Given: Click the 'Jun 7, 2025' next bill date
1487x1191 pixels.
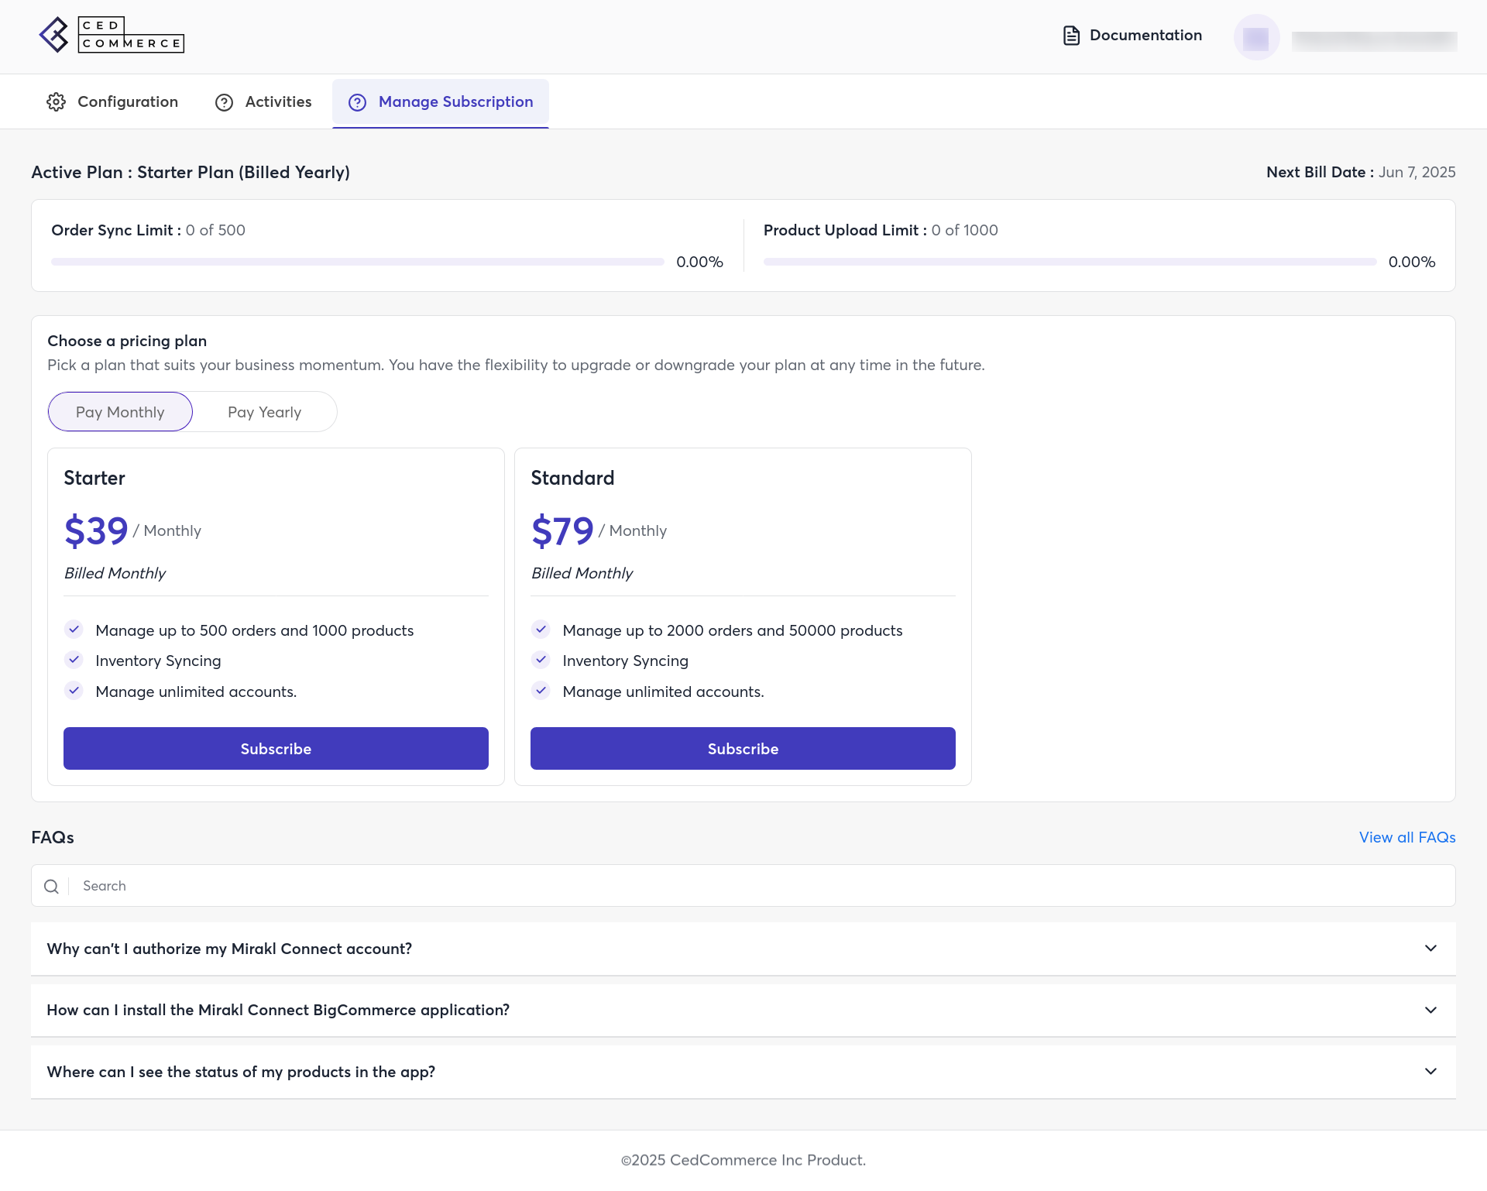Looking at the screenshot, I should [1417, 173].
